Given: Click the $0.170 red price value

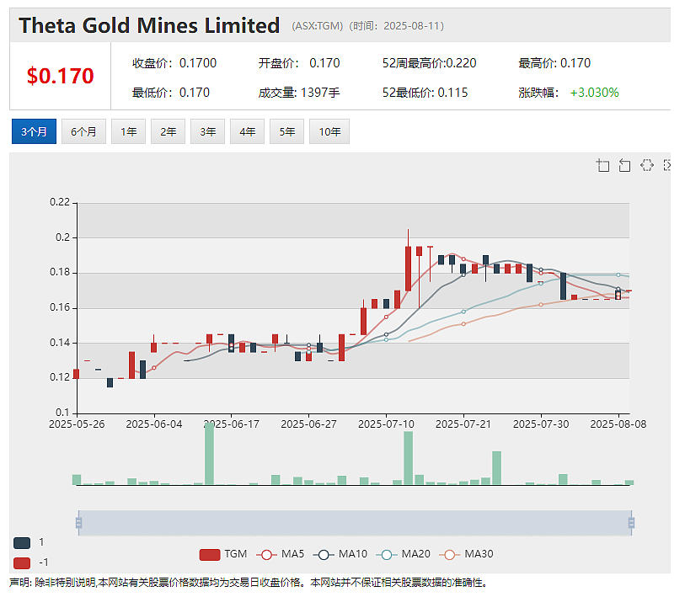Looking at the screenshot, I should pyautogui.click(x=61, y=76).
